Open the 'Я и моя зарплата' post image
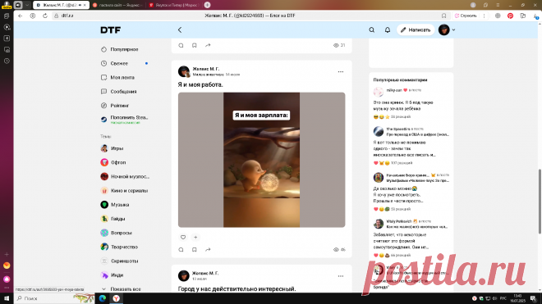Screen dimensions: 542x304 point(262,160)
